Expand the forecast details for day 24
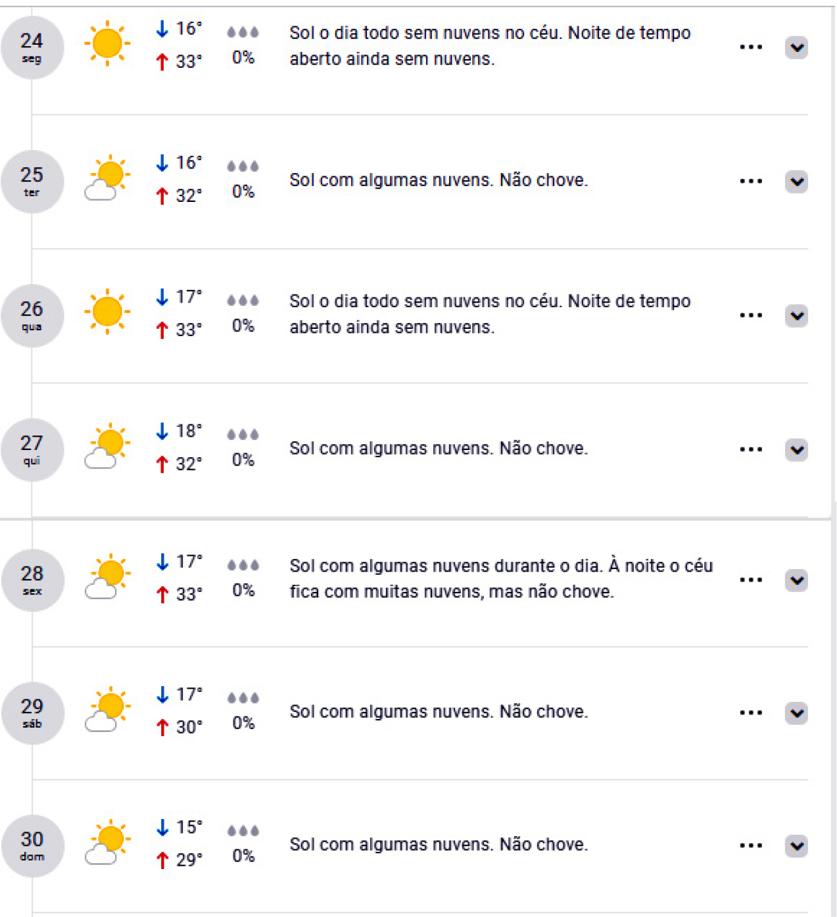The image size is (837, 917). [x=796, y=47]
